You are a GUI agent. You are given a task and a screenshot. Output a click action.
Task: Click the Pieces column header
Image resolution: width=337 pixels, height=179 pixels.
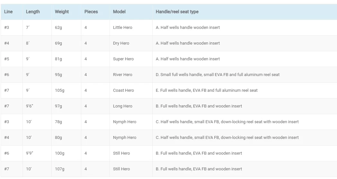click(91, 12)
